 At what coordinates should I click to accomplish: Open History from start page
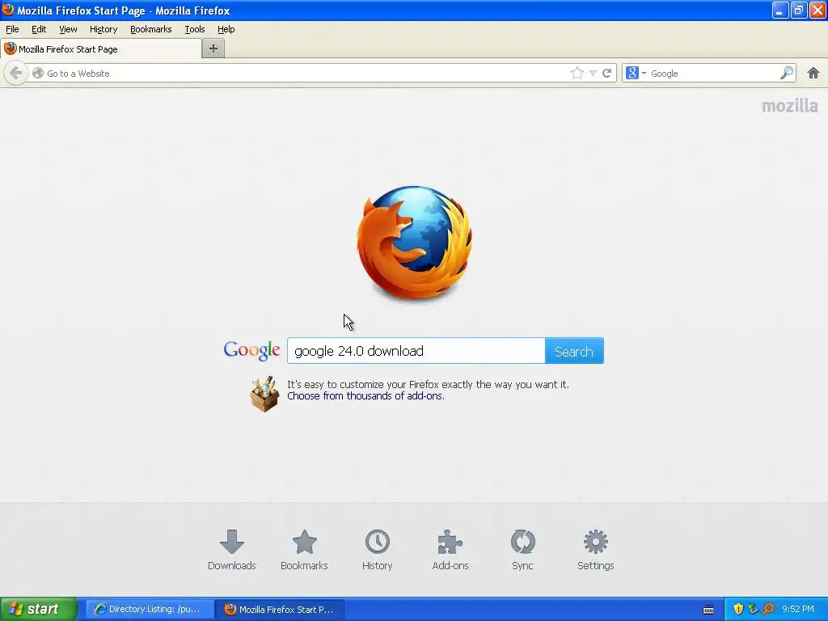tap(377, 550)
